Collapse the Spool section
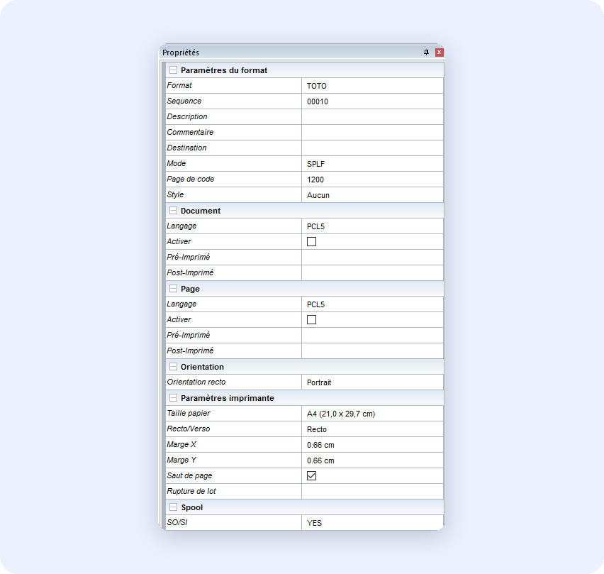Image resolution: width=604 pixels, height=574 pixels. tap(174, 507)
